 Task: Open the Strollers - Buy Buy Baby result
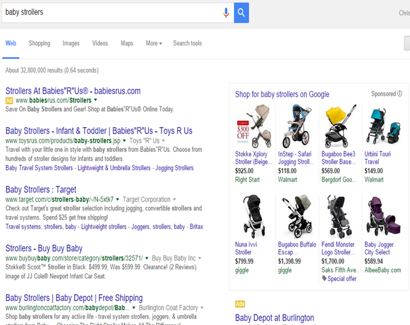click(x=44, y=248)
